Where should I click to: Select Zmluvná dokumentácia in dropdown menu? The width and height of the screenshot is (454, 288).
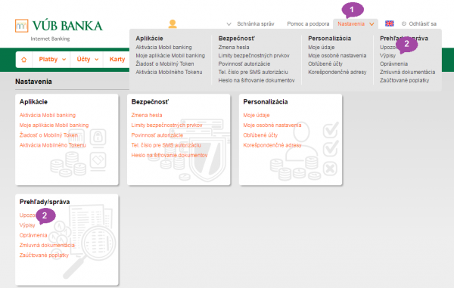(x=407, y=72)
